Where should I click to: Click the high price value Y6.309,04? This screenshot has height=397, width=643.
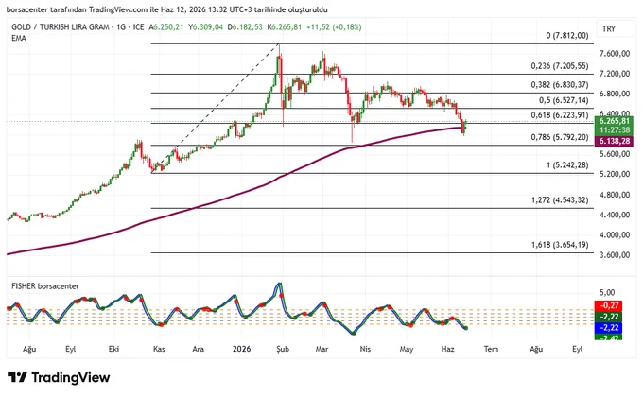(x=206, y=27)
